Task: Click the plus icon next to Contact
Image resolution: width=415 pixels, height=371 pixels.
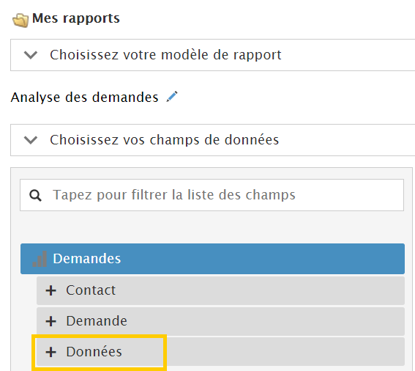Action: click(51, 290)
